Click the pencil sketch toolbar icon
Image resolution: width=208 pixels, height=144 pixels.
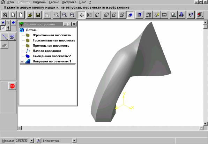(157, 15)
